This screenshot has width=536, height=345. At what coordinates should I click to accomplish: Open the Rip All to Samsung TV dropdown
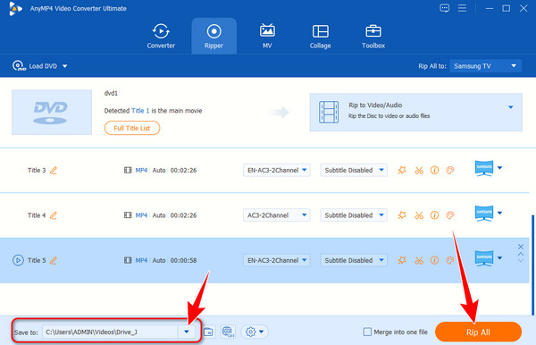[x=485, y=66]
